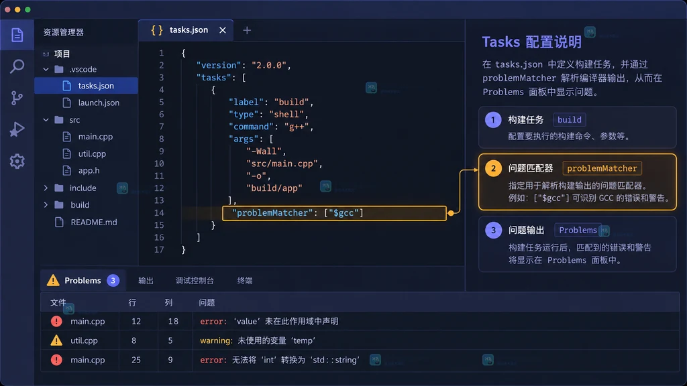Click the 文件 column header
Viewport: 687px width, 386px height.
(x=58, y=302)
